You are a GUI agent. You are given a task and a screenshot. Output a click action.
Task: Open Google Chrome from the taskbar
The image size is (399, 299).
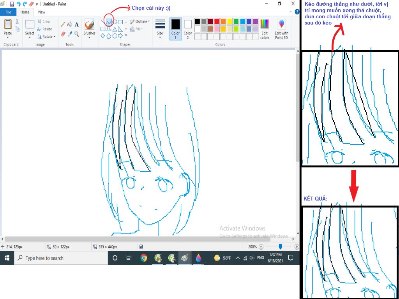144,258
